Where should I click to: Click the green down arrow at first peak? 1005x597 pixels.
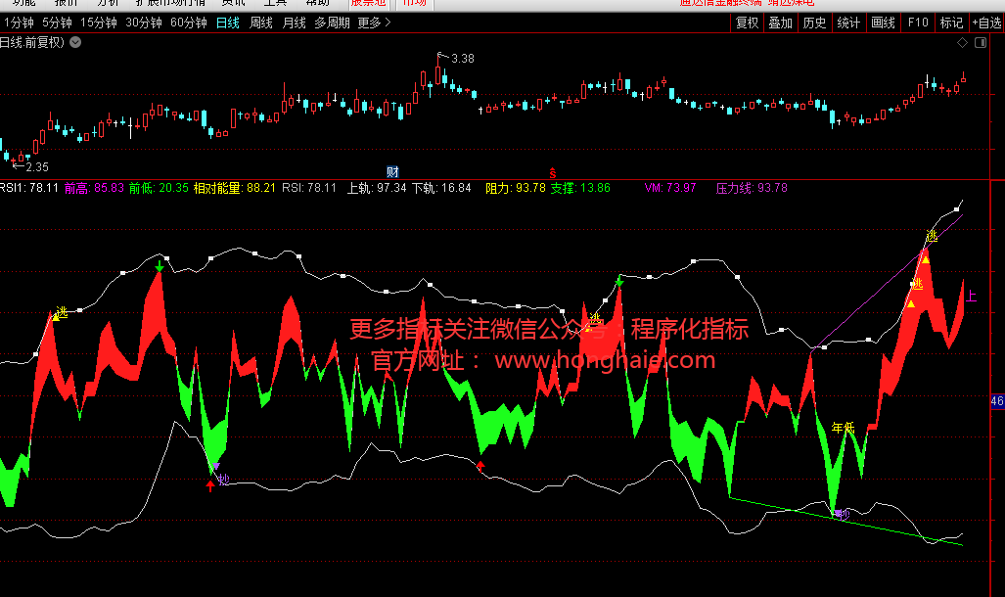[x=160, y=266]
